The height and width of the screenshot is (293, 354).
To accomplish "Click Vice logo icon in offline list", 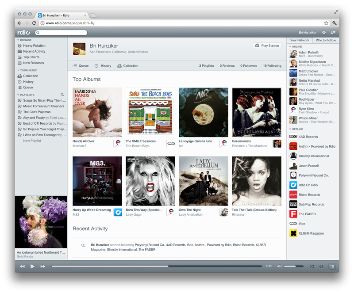I will coord(293,224).
